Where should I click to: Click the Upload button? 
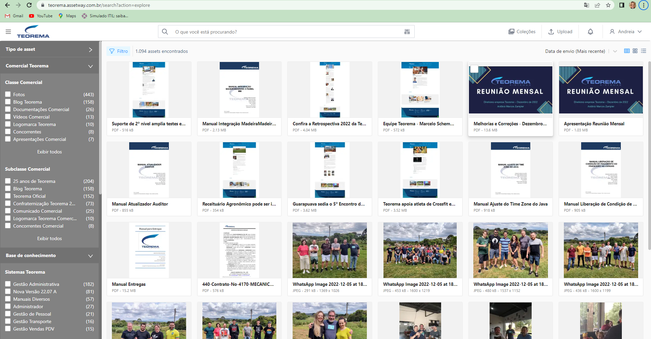point(560,31)
